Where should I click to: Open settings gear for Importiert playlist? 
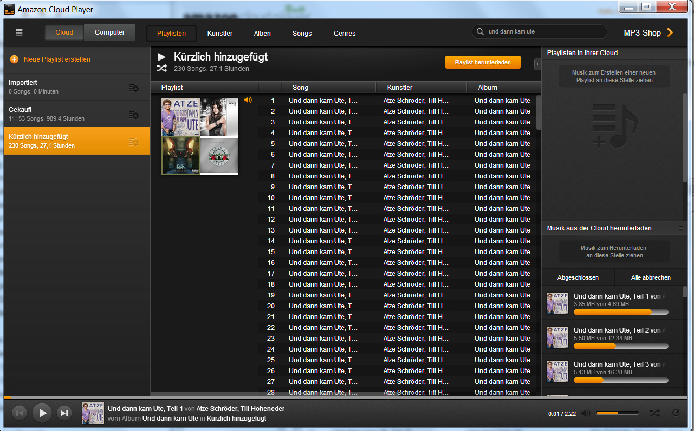pyautogui.click(x=134, y=88)
